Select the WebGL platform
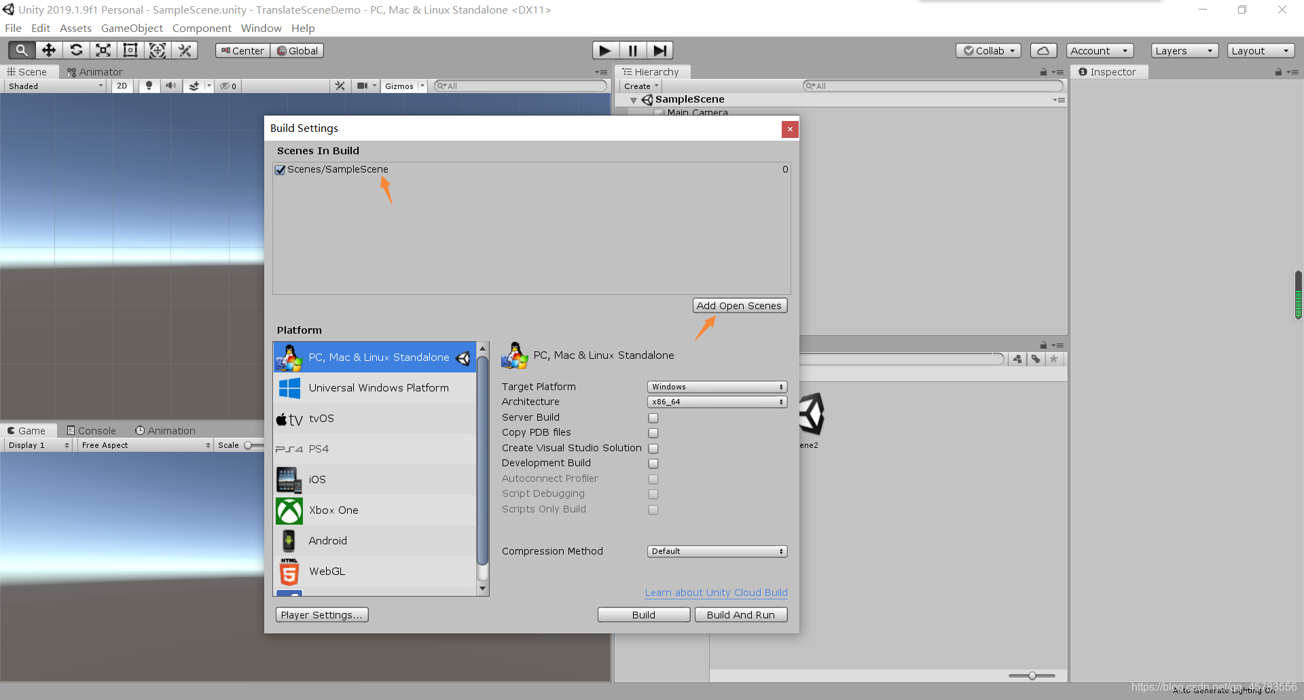1304x700 pixels. tap(375, 572)
